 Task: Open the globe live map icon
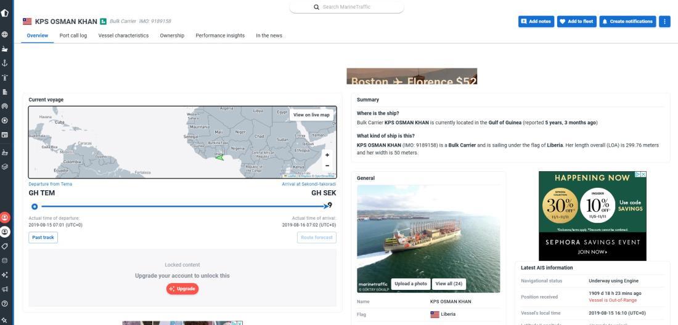(x=6, y=36)
